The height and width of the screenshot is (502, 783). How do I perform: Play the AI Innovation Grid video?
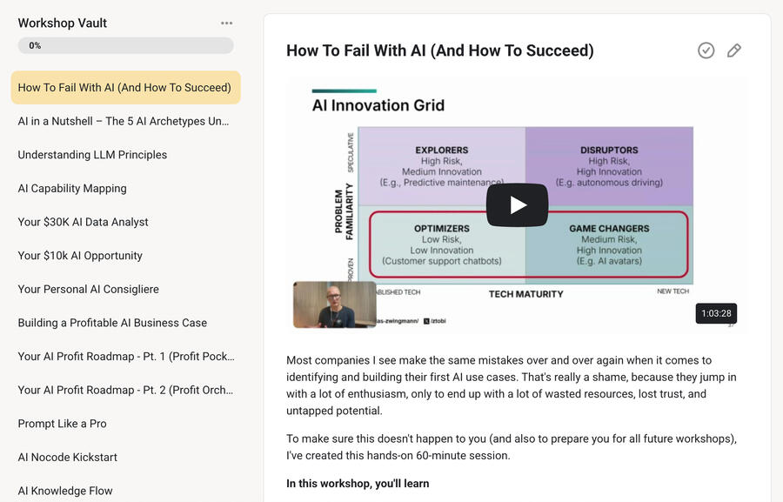[517, 205]
